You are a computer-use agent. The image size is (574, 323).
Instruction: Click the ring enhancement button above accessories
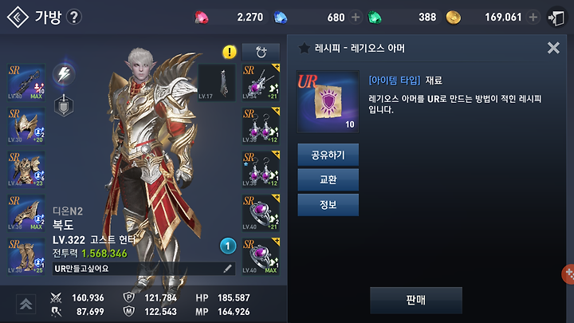click(x=261, y=52)
